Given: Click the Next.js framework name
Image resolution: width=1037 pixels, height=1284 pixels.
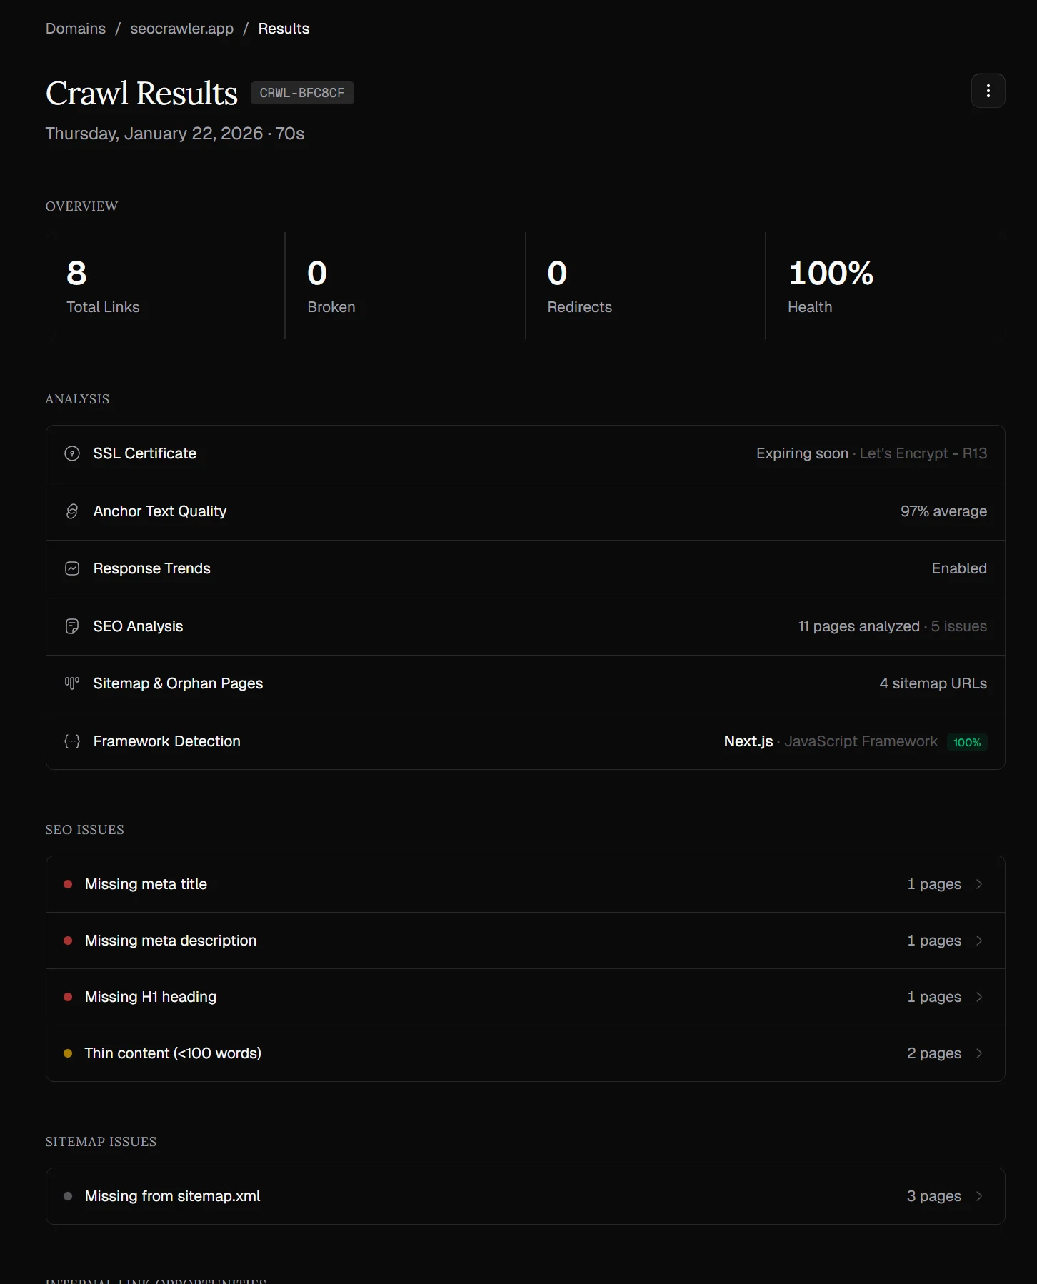Looking at the screenshot, I should 748,741.
